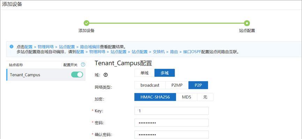Click the completed 添加设备 step checkmark icon

click(x=87, y=23)
